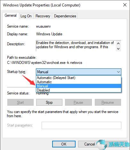Stop the Windows Update service
Screen dimensions: 130x150
49,102
